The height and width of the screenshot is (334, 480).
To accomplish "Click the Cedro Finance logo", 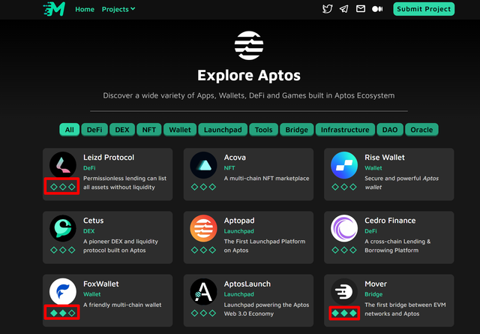I will click(344, 228).
